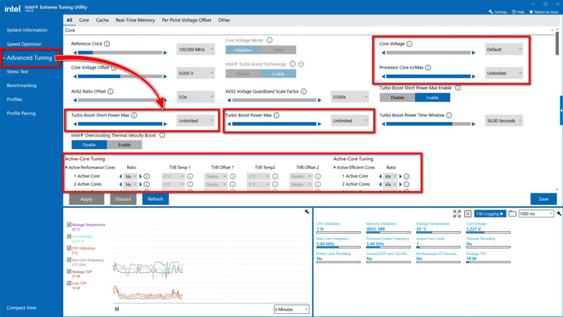This screenshot has width=563, height=317.
Task: Switch to the Core tab
Action: point(84,20)
